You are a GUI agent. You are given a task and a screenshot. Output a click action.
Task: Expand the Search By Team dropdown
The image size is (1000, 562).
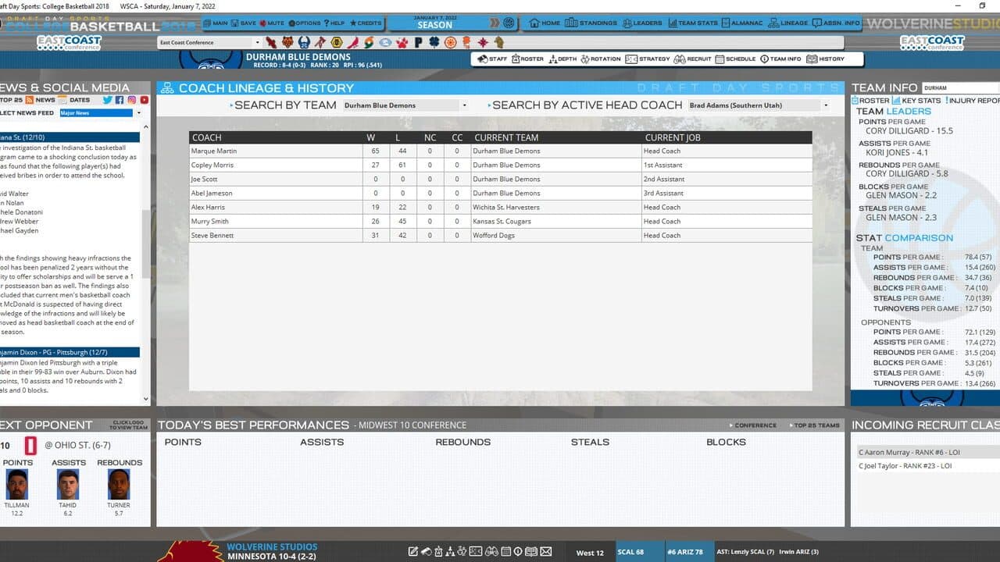click(405, 105)
